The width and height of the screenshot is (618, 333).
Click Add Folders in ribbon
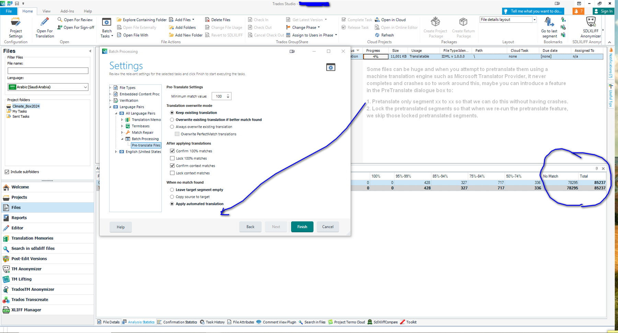tap(182, 27)
